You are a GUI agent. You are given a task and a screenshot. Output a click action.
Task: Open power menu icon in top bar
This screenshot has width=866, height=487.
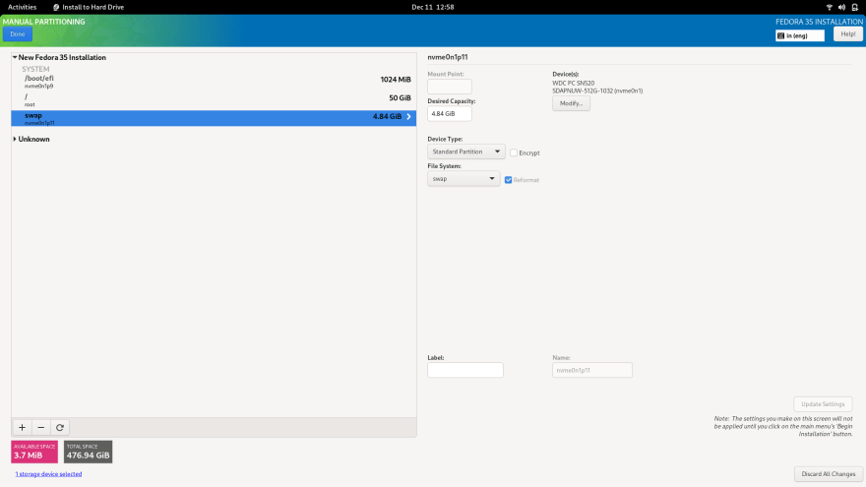pos(854,7)
